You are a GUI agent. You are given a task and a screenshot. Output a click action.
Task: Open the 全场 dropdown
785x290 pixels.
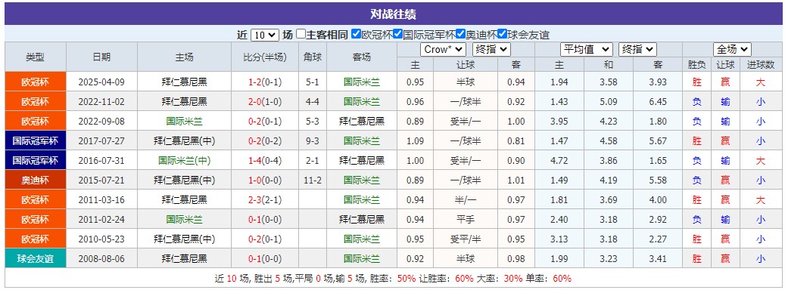click(x=732, y=49)
